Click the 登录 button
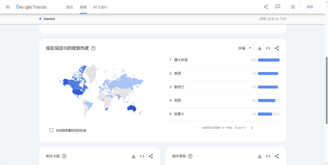The image size is (328, 165). point(310,7)
